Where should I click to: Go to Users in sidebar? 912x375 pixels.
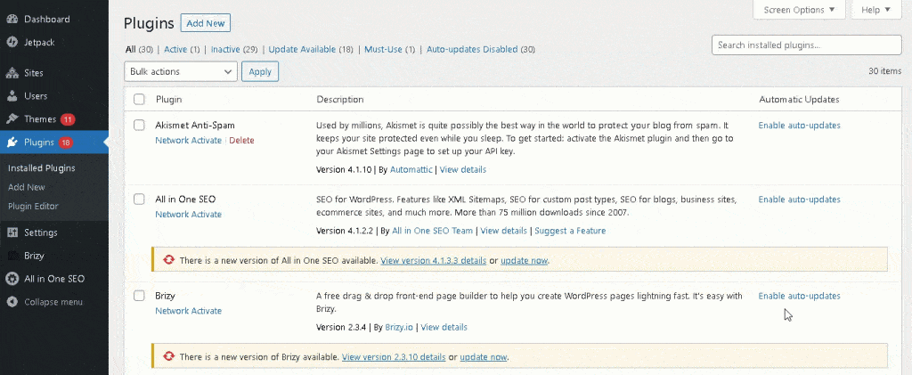pos(36,96)
